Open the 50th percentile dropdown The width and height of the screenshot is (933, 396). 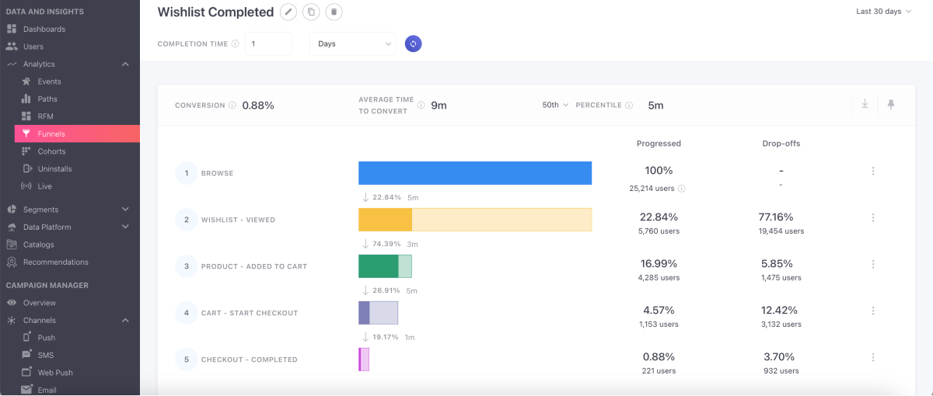(555, 105)
